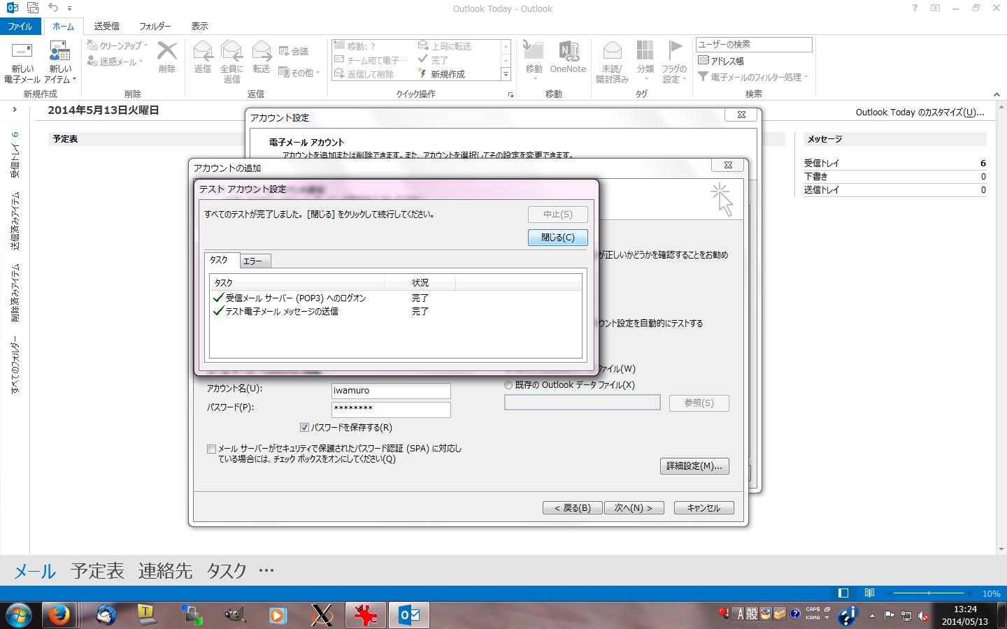Open the navigation options ellipsis
The height and width of the screenshot is (629, 1007).
click(266, 570)
